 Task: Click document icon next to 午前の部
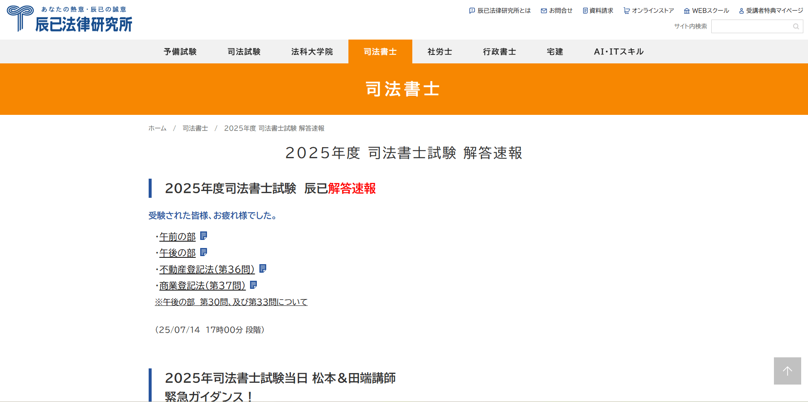tap(204, 236)
